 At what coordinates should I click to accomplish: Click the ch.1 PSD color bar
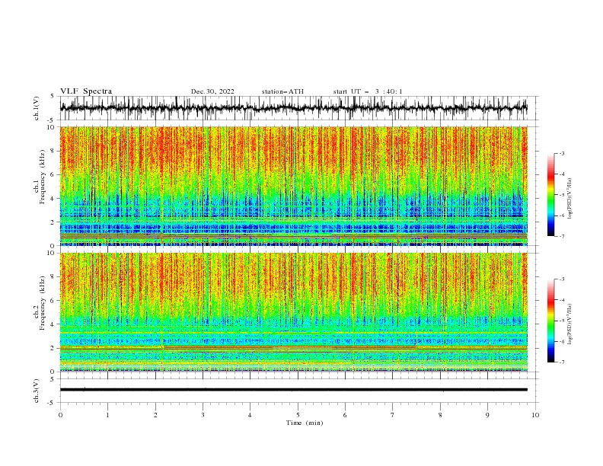pyautogui.click(x=550, y=195)
